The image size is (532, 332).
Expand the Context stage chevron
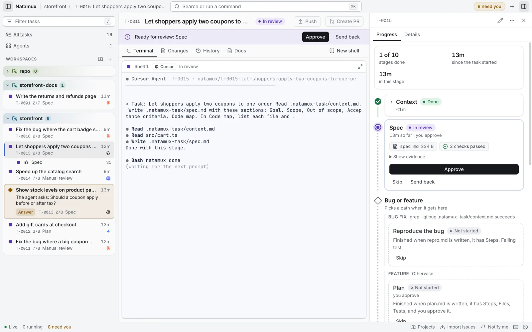pos(392,102)
